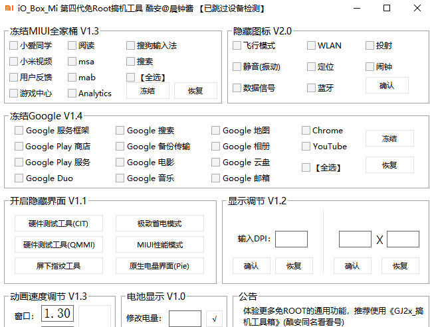The width and height of the screenshot is (430, 327).
Task: Click 确认 in the 隐藏图标 group
Action: pos(387,86)
